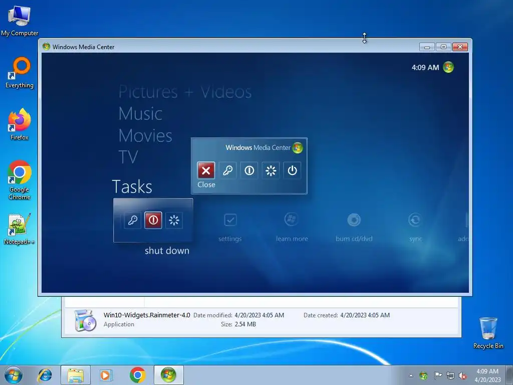This screenshot has height=385, width=513.
Task: Click the shut down label under Tasks strip
Action: [167, 251]
